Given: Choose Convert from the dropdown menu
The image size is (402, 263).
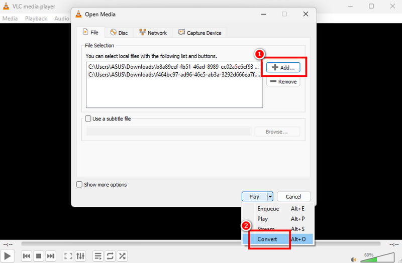Looking at the screenshot, I should click(x=267, y=239).
